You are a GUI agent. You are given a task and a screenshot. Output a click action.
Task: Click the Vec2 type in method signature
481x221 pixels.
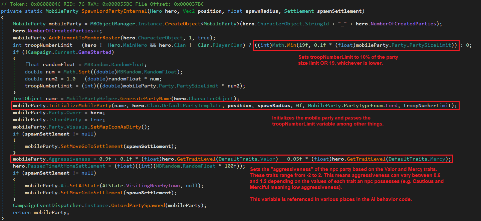click(189, 11)
